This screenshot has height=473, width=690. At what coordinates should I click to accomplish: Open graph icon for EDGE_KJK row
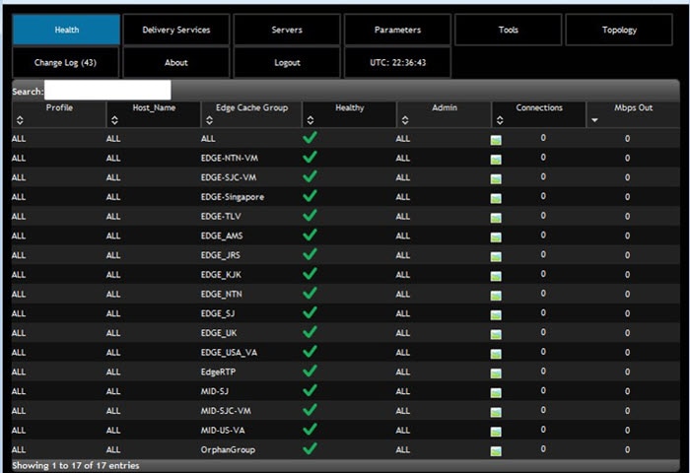point(496,276)
